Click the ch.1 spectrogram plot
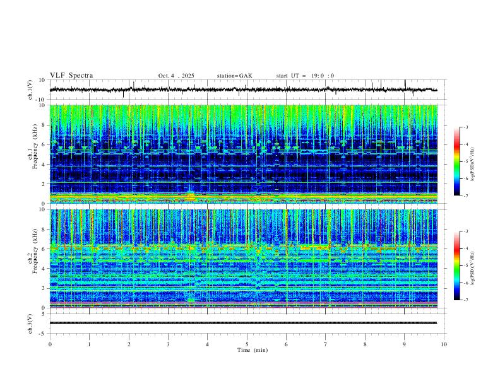The width and height of the screenshot is (500, 386). click(243, 154)
